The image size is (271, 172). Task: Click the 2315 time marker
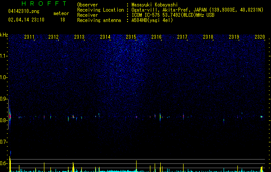tap(131, 37)
